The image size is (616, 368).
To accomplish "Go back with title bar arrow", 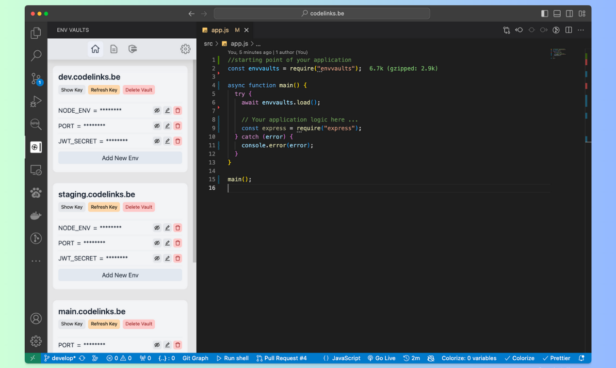I will 192,14.
